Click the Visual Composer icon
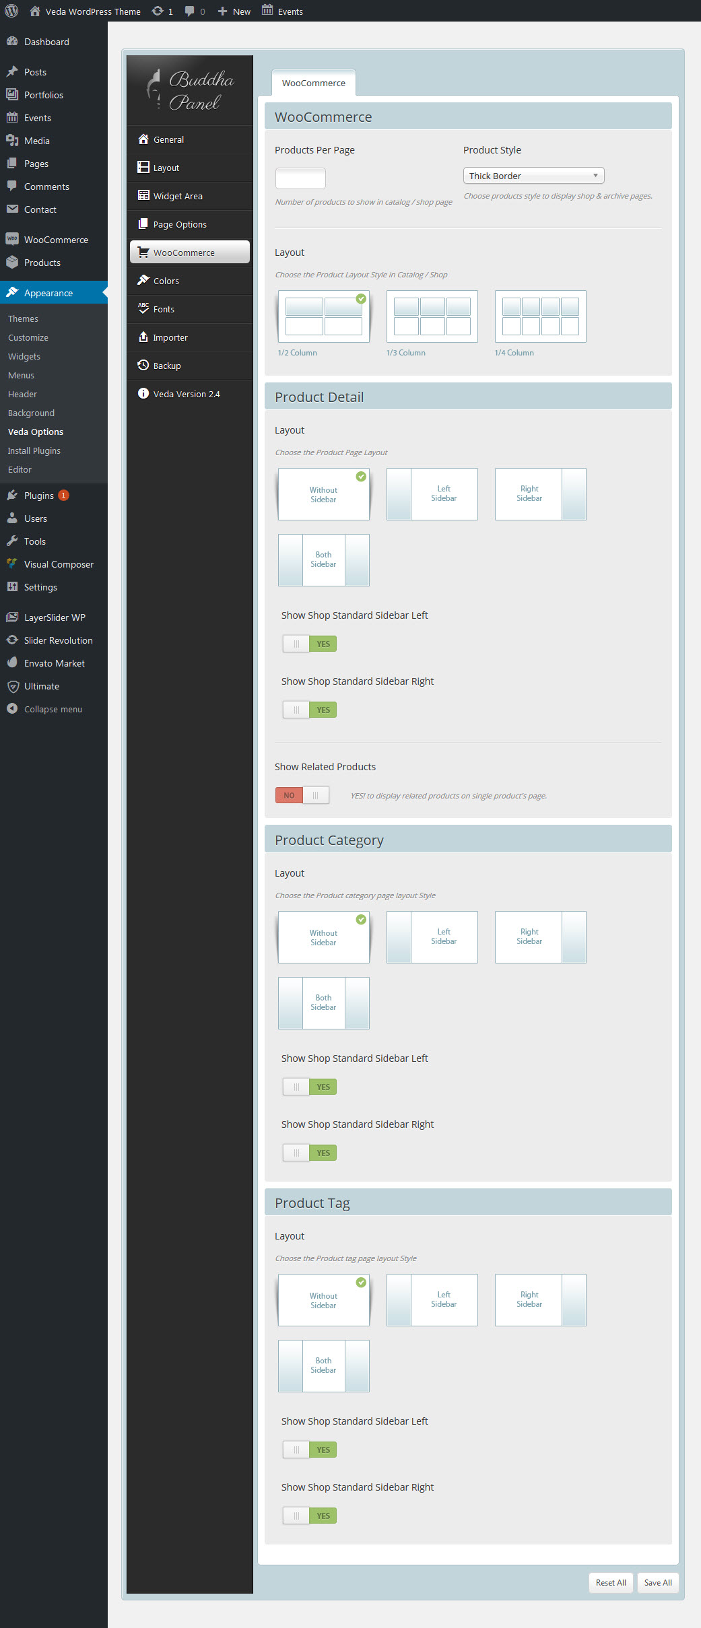This screenshot has height=1628, width=701. (12, 564)
